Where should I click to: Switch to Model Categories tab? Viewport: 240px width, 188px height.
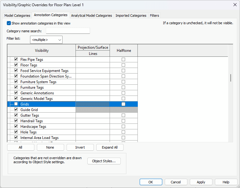[x=17, y=16]
